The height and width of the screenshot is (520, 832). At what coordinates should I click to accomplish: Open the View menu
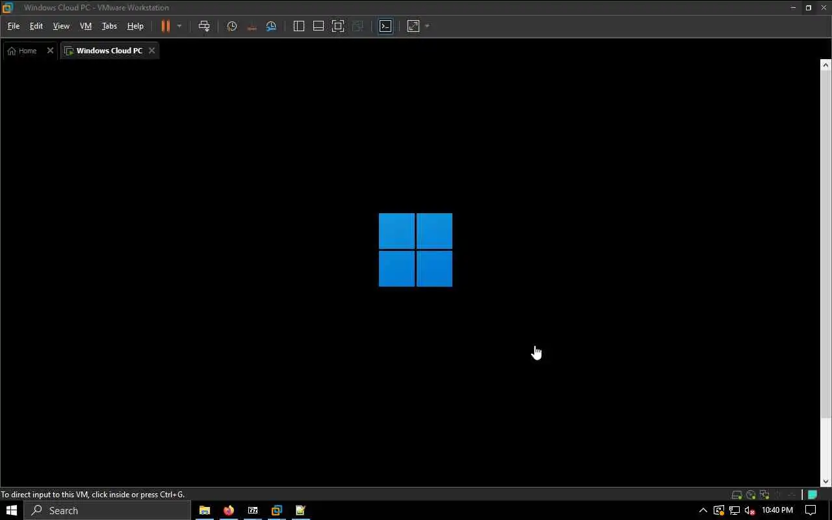61,26
